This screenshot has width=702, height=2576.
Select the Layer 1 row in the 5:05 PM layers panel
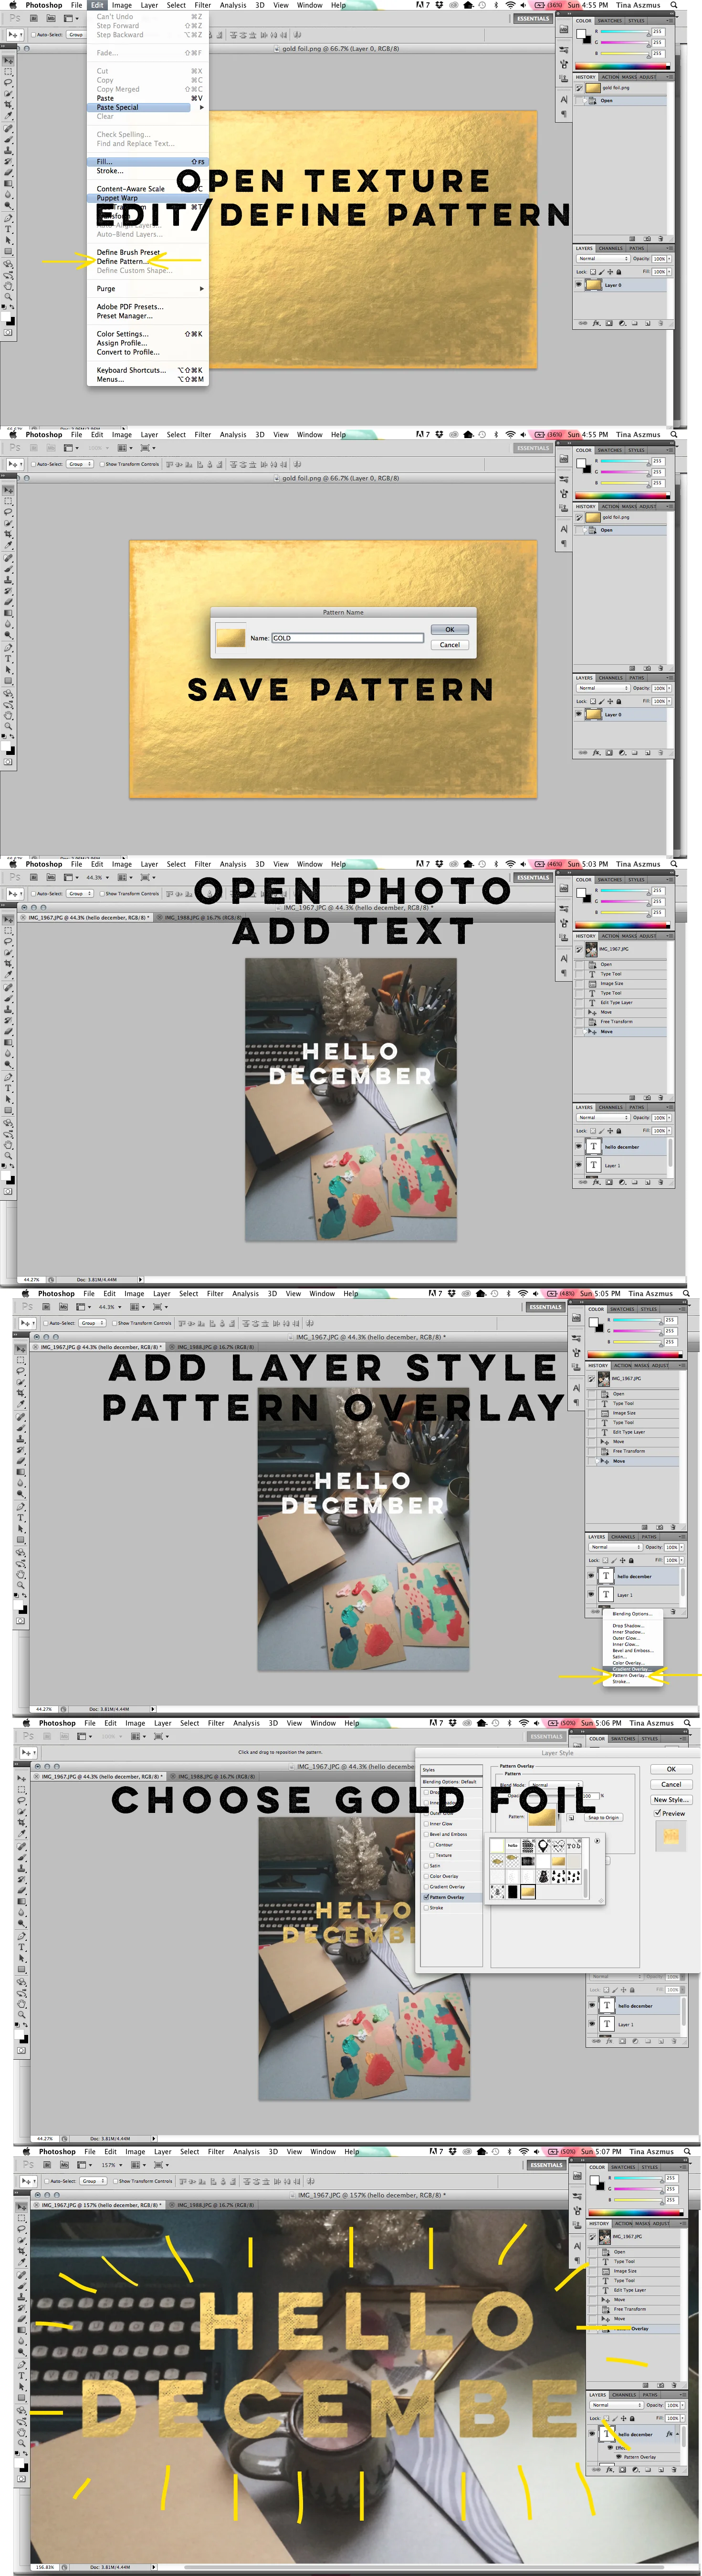632,1594
